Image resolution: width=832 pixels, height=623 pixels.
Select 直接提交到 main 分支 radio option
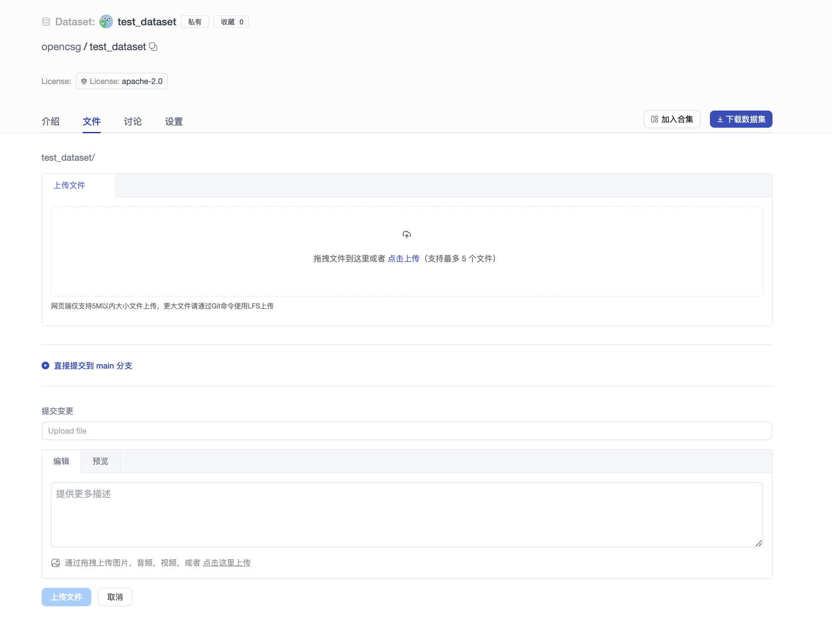tap(45, 365)
